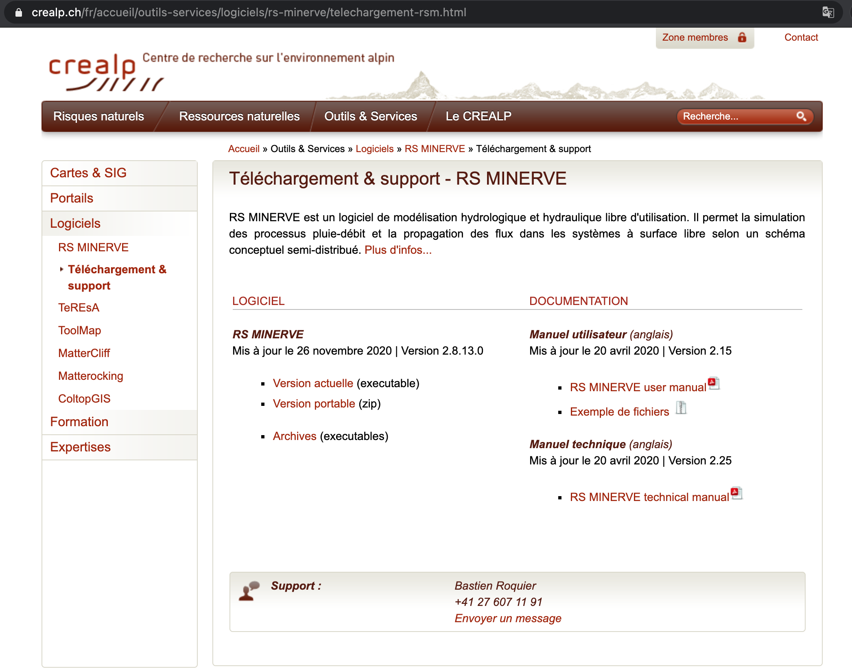
Task: Click the Version 2.15 update line
Action: (630, 351)
